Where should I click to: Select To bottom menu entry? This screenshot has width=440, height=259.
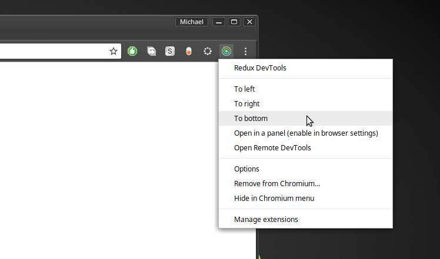(x=305, y=118)
